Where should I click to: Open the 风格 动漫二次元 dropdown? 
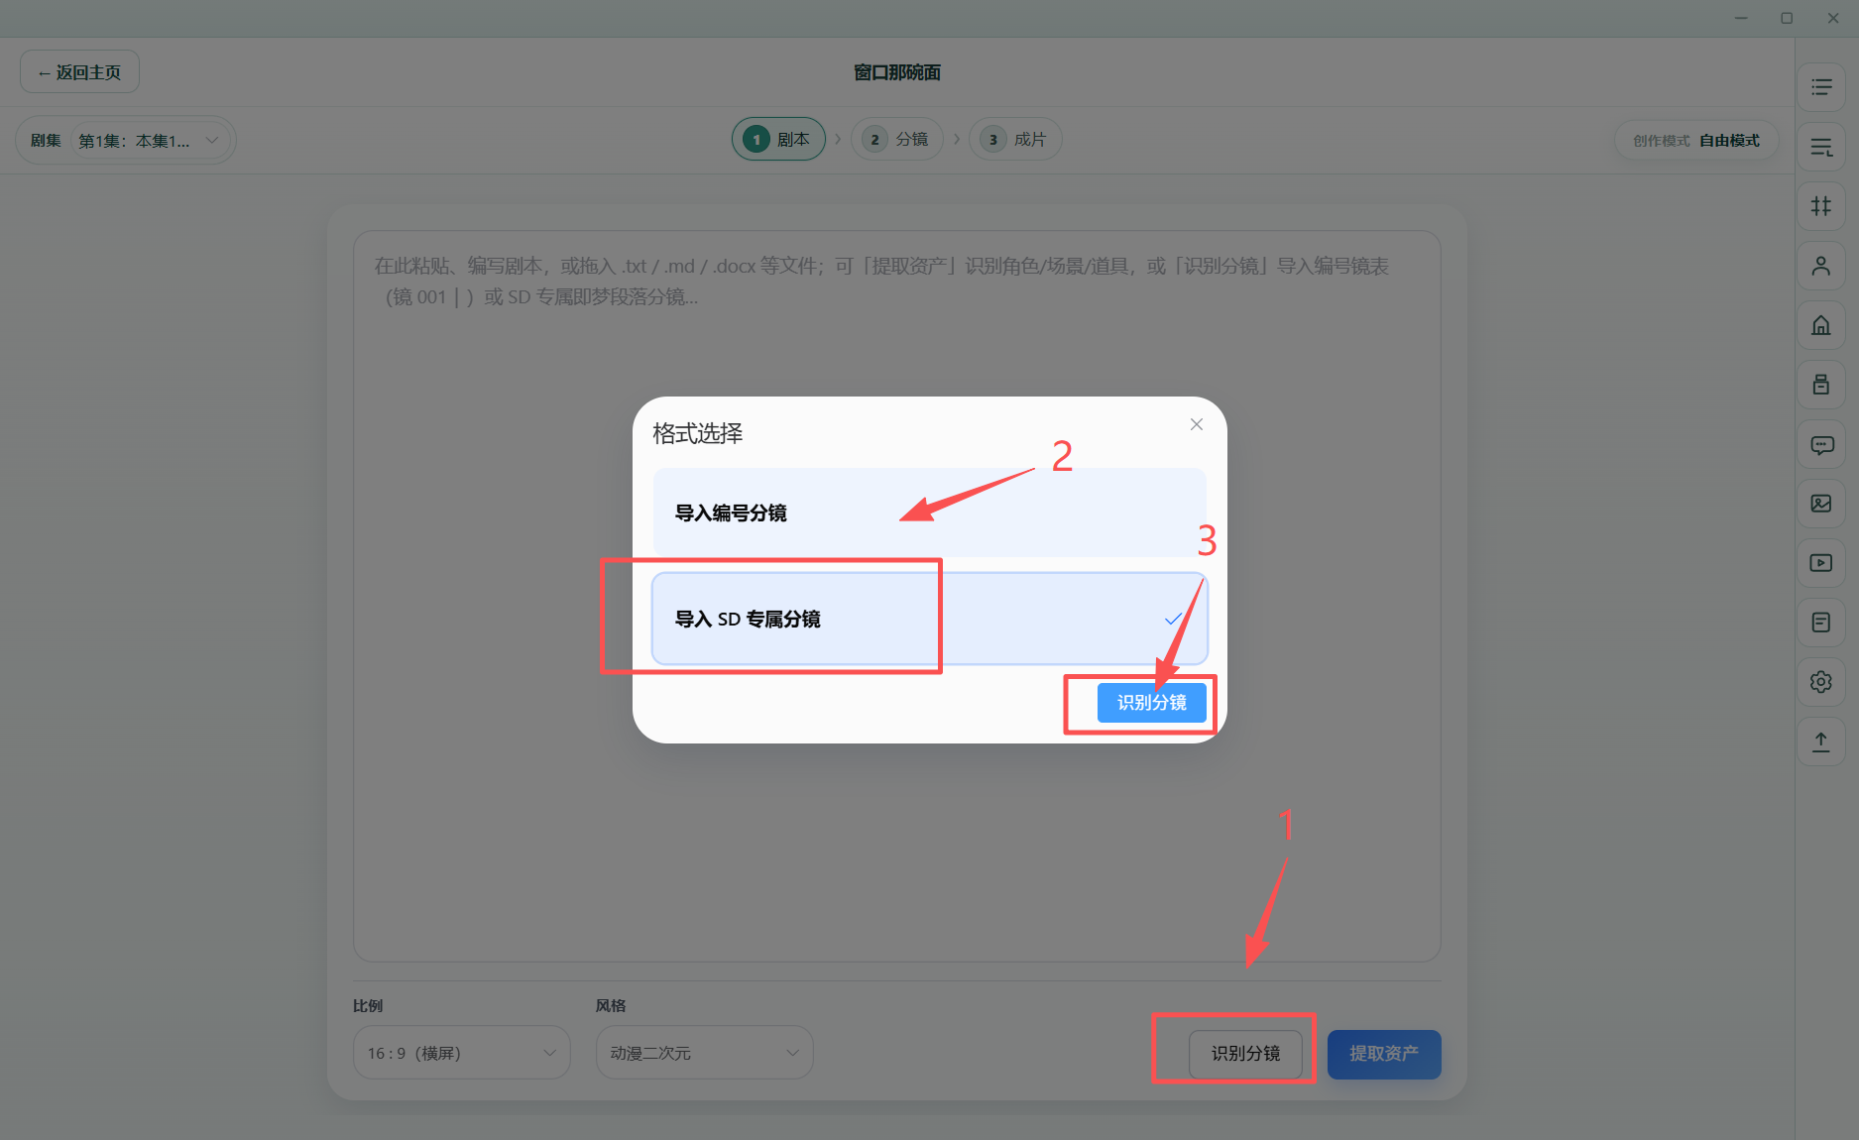pyautogui.click(x=705, y=1053)
